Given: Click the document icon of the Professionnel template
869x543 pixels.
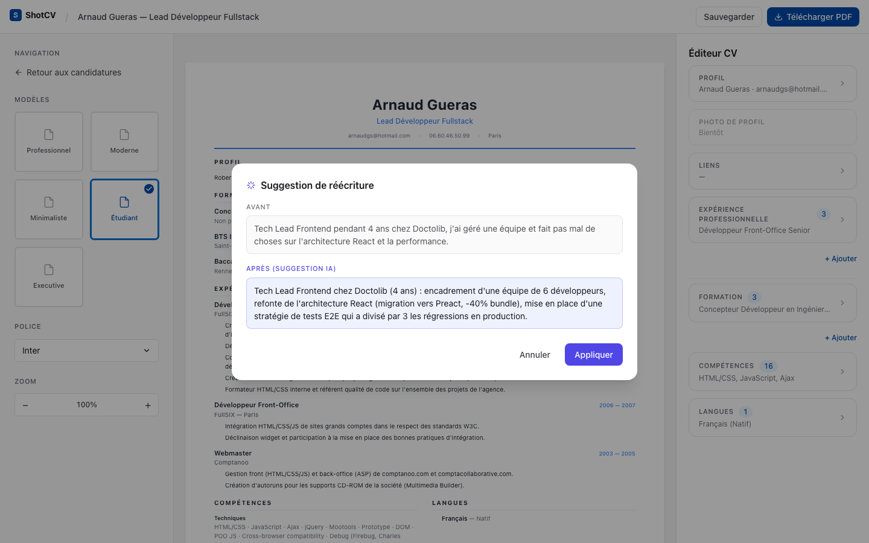Looking at the screenshot, I should pyautogui.click(x=49, y=134).
